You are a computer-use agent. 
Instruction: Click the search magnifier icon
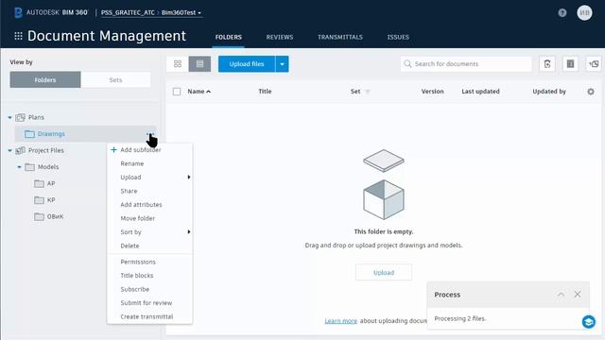tap(407, 63)
